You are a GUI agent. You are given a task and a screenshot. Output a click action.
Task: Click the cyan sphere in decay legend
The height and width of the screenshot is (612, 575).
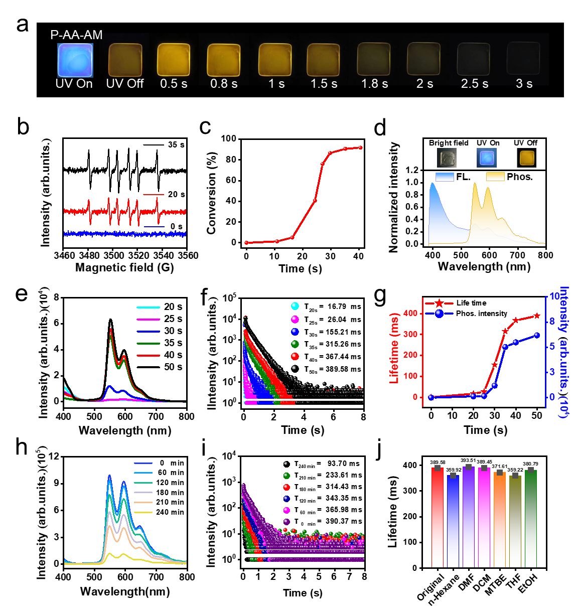point(295,306)
